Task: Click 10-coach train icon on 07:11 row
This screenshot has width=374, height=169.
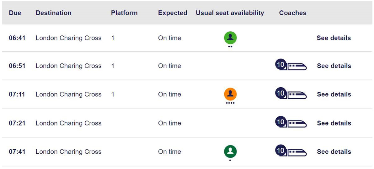Action: (x=291, y=94)
